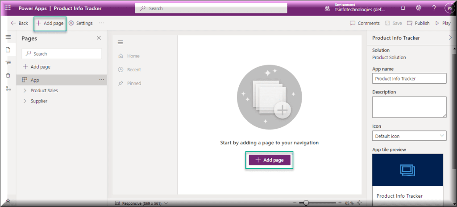Click the Description text area
This screenshot has height=207, width=457.
pos(409,107)
